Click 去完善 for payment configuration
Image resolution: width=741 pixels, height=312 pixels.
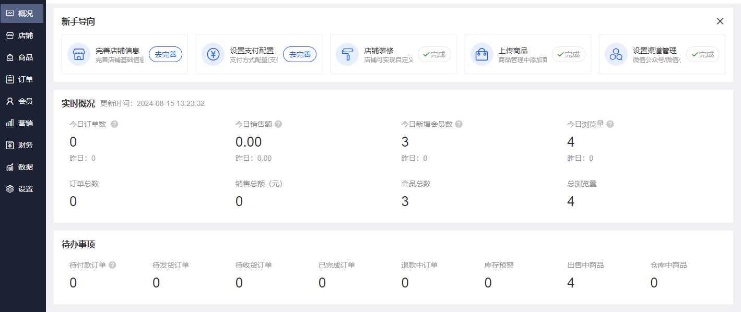click(x=300, y=54)
